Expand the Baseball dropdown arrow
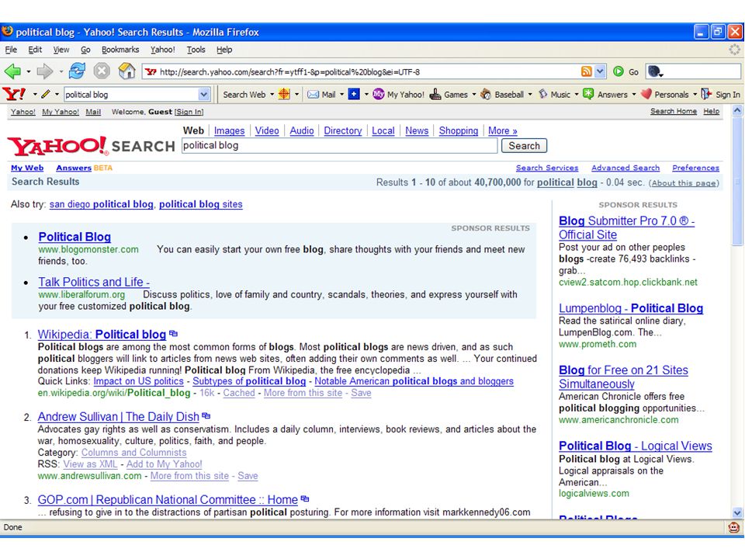The width and height of the screenshot is (745, 559). [530, 95]
